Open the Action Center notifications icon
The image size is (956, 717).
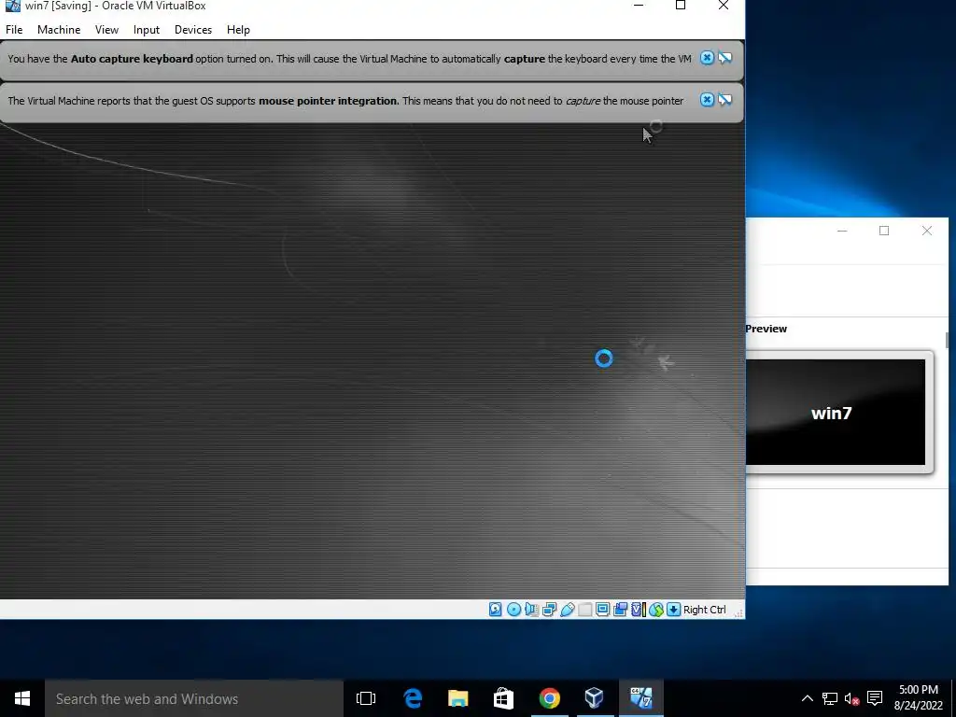[x=875, y=698]
